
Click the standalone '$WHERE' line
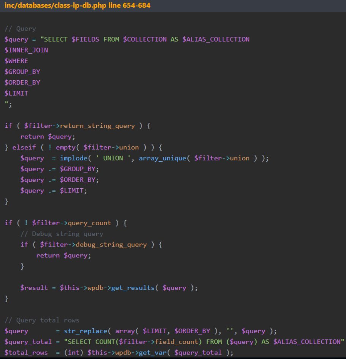16,61
